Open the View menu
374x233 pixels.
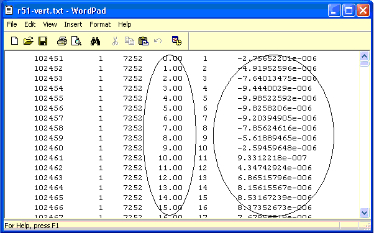[x=50, y=24]
